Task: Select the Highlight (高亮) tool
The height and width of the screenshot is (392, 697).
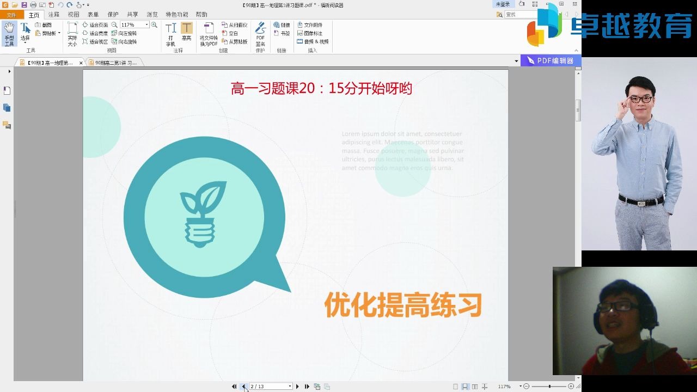Action: pos(186,32)
